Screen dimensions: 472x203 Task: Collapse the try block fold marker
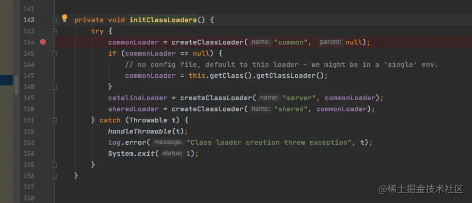54,31
